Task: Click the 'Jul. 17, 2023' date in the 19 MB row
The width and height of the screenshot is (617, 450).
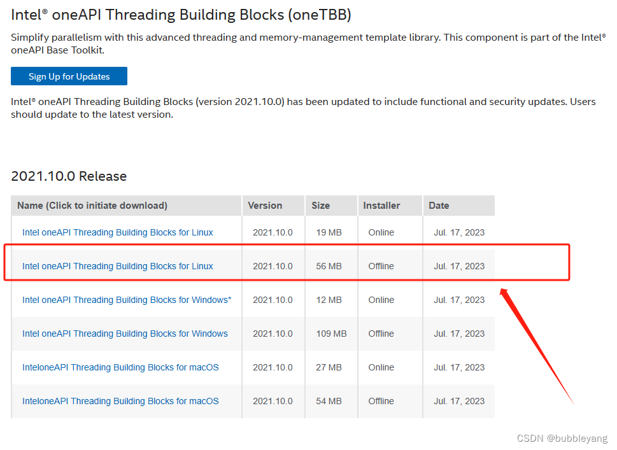Action: pyautogui.click(x=459, y=232)
